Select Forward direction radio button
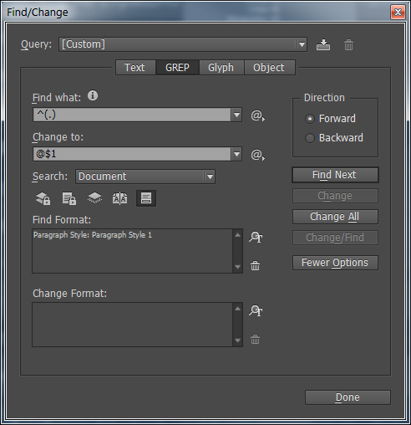Viewport: 411px width, 425px height. tap(310, 119)
